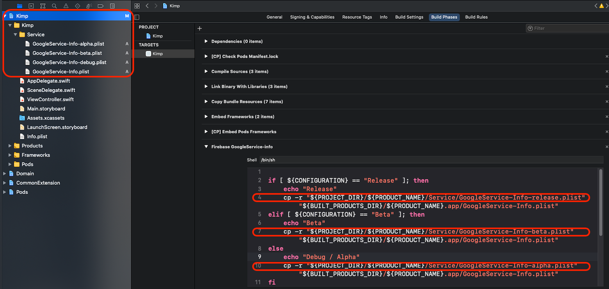609x289 pixels.
Task: Switch to Signing & Capabilities tab
Action: tap(312, 17)
